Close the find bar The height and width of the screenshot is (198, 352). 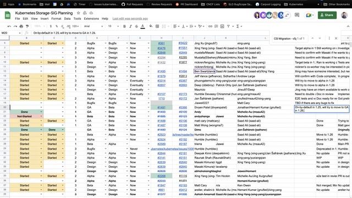tap(336, 38)
